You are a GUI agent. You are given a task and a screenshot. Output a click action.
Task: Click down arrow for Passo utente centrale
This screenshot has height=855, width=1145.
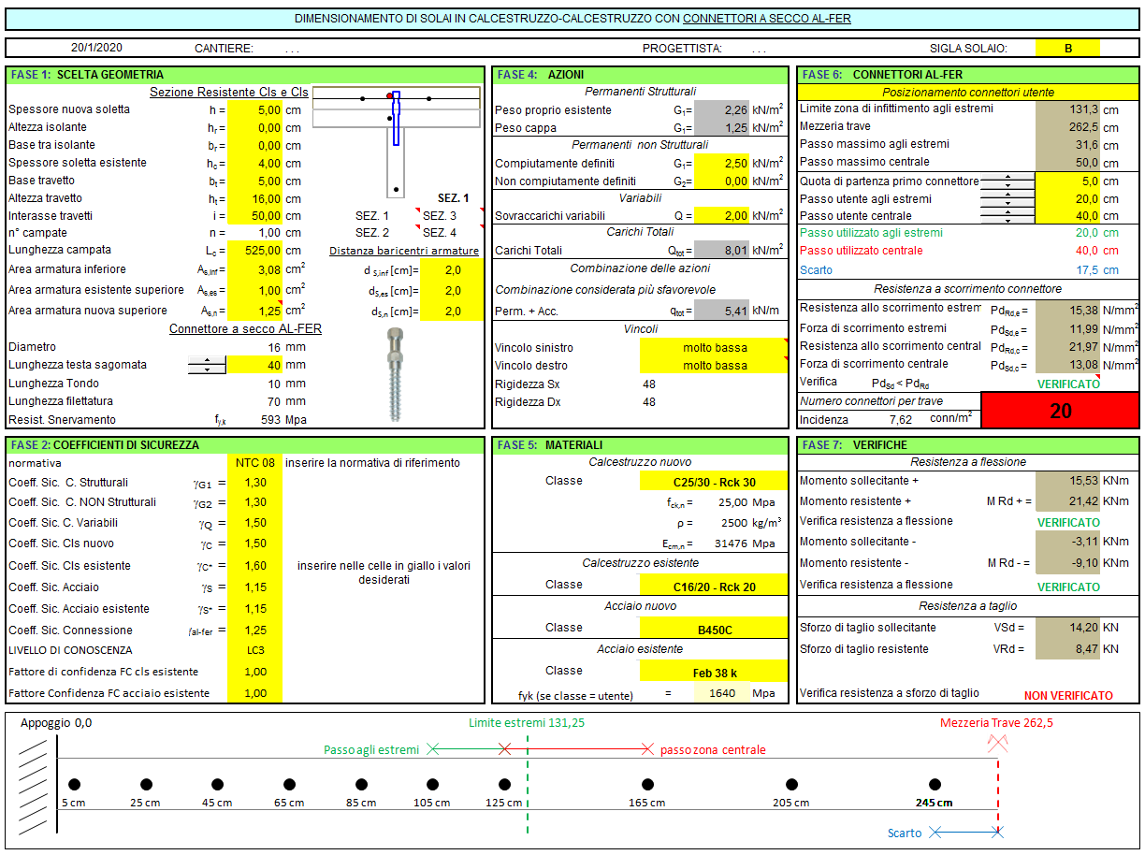(1007, 221)
